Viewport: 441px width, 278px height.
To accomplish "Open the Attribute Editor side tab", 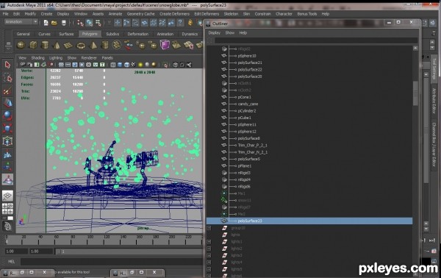I will (x=434, y=101).
